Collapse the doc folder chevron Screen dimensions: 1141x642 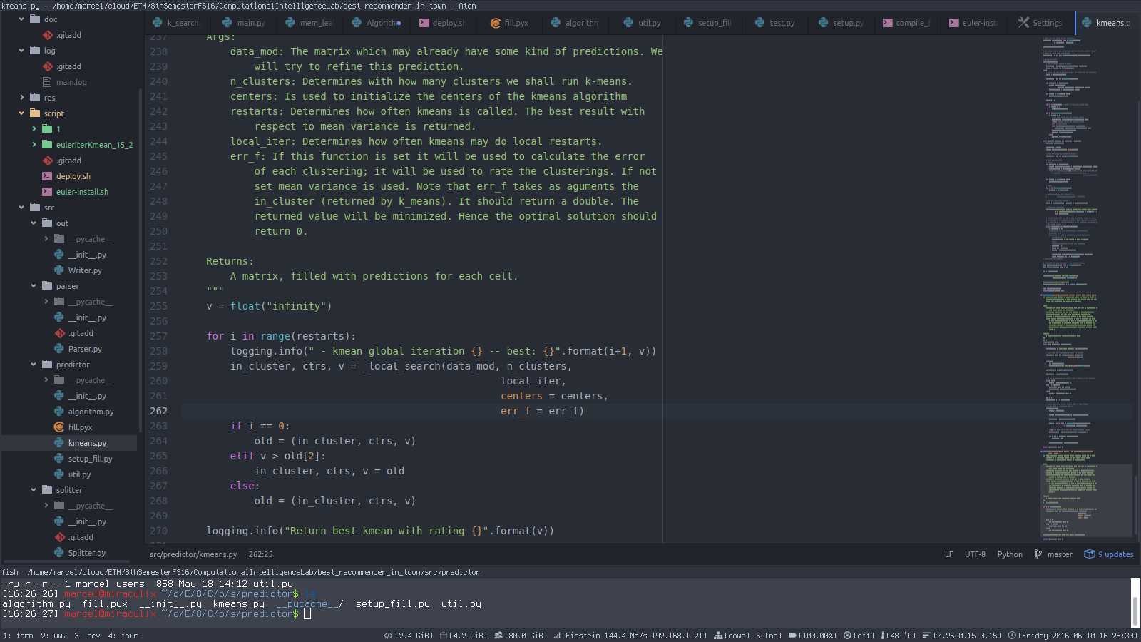[21, 19]
